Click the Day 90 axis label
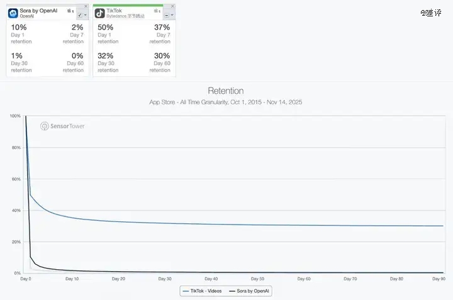This screenshot has width=453, height=300. 438,277
